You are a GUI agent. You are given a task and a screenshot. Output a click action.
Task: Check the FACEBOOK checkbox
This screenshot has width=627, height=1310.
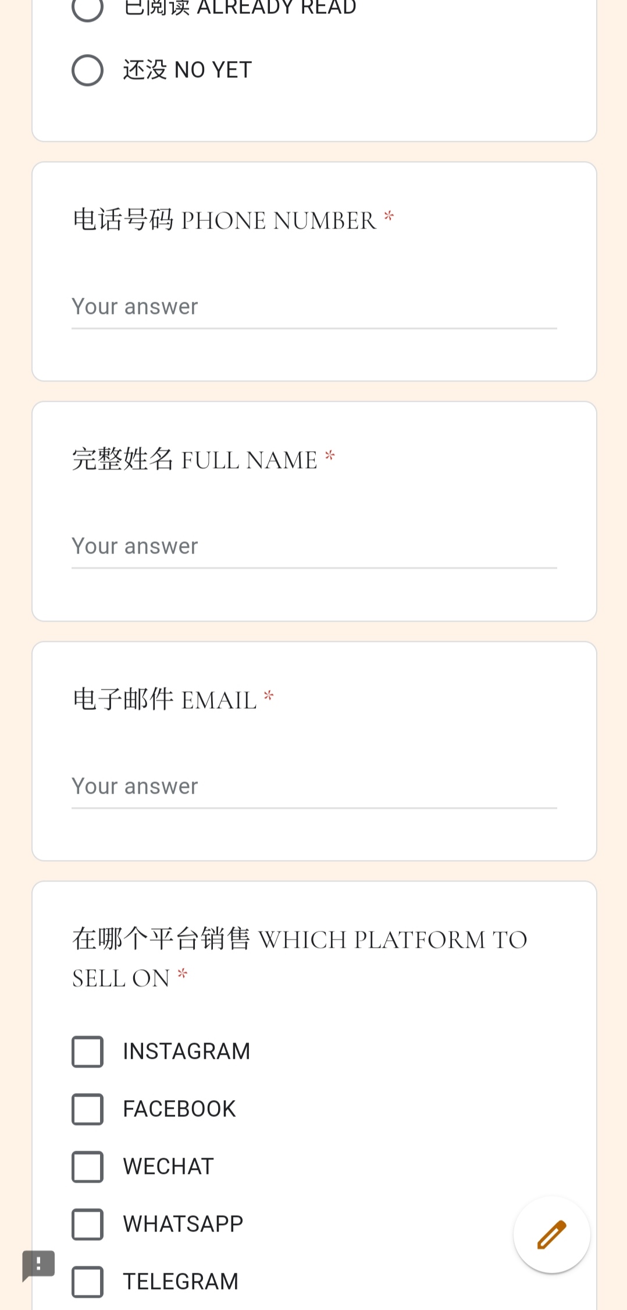click(x=87, y=1109)
